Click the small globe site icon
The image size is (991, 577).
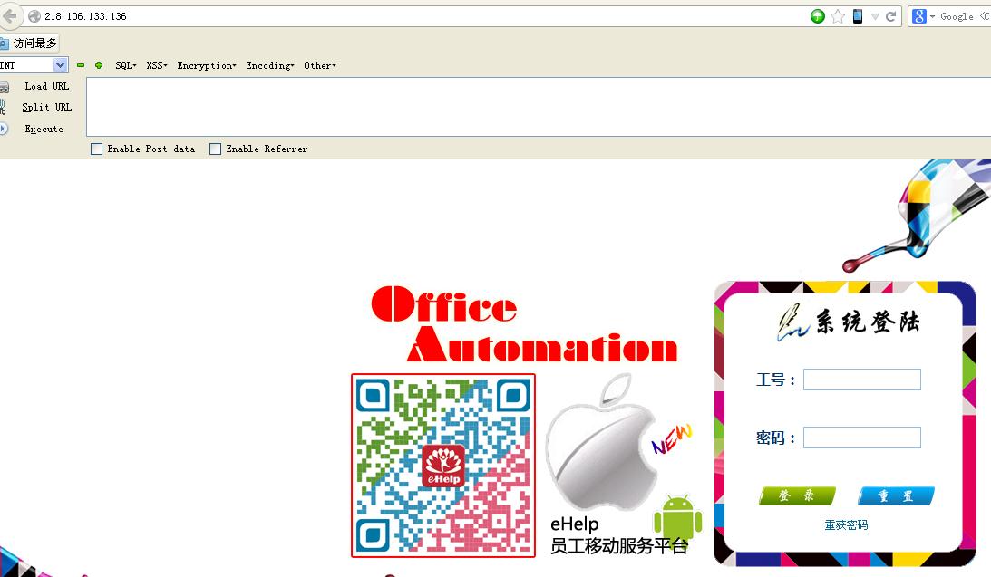(34, 16)
